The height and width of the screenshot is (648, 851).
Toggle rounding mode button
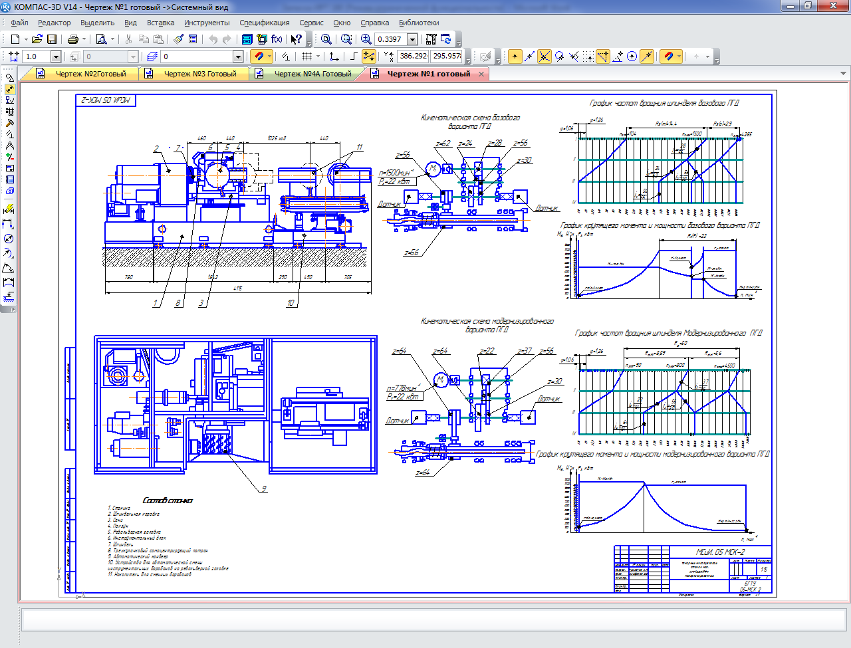click(369, 56)
